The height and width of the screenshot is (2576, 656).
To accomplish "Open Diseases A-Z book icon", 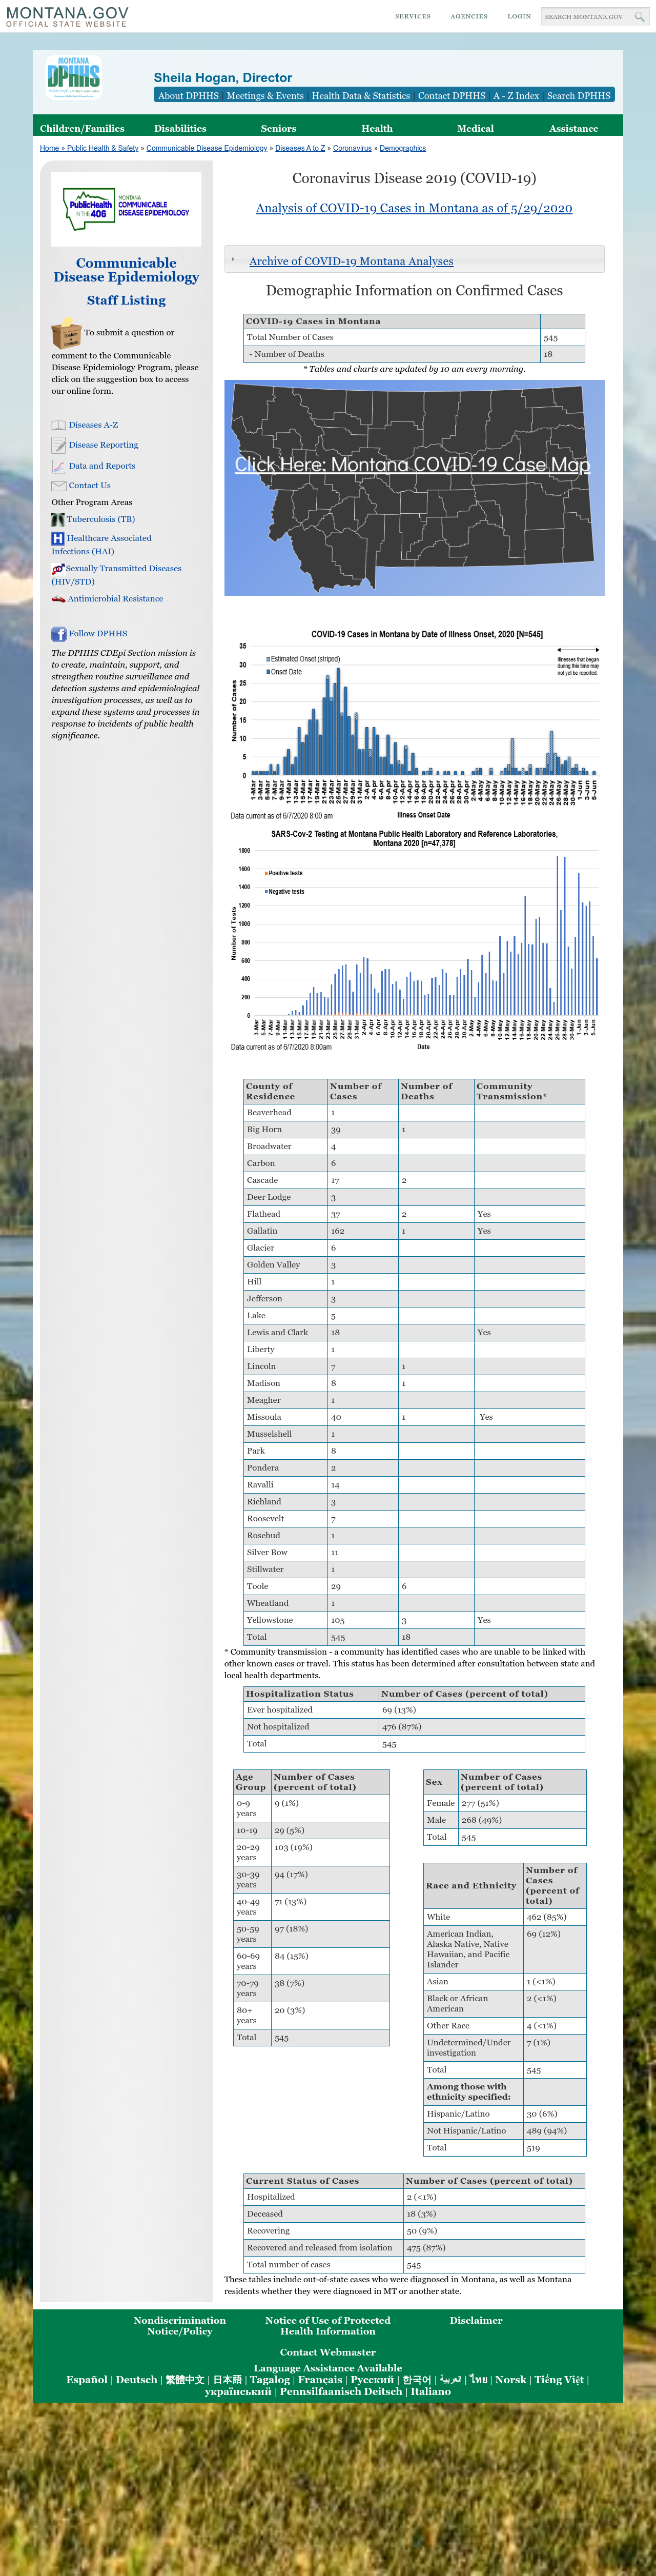I will (58, 425).
